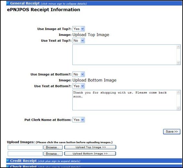
Task: Click the bottom text area scroll down arrow
Action: point(178,108)
